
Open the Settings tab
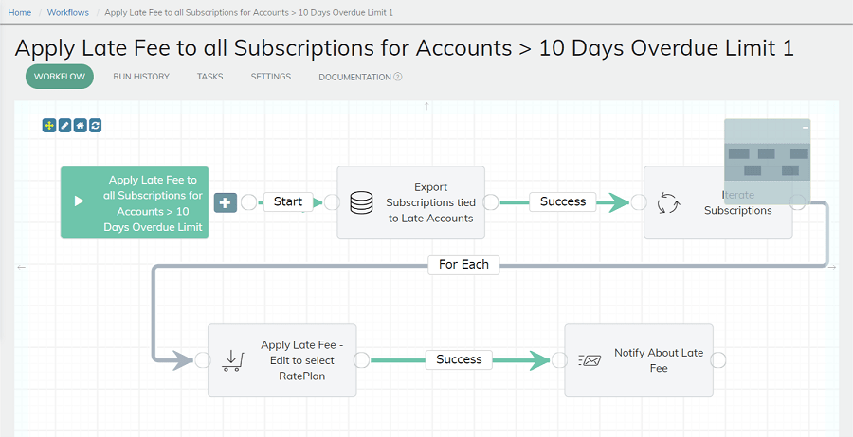pos(271,77)
